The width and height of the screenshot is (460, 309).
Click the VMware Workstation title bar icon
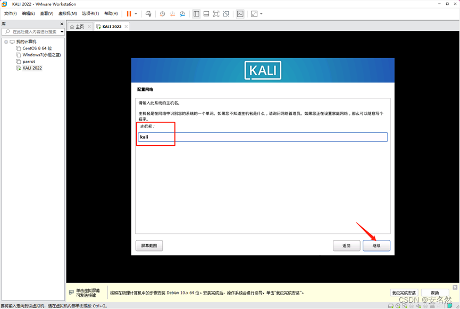[x=4, y=4]
